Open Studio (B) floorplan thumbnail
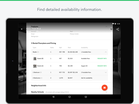 [35, 58]
